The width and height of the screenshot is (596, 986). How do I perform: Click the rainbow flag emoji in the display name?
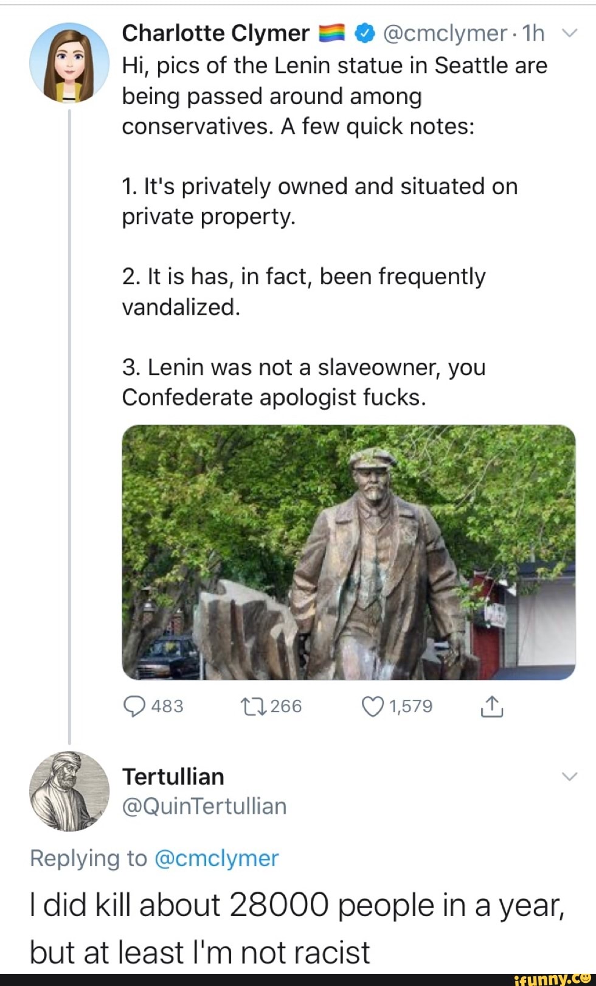(x=331, y=33)
